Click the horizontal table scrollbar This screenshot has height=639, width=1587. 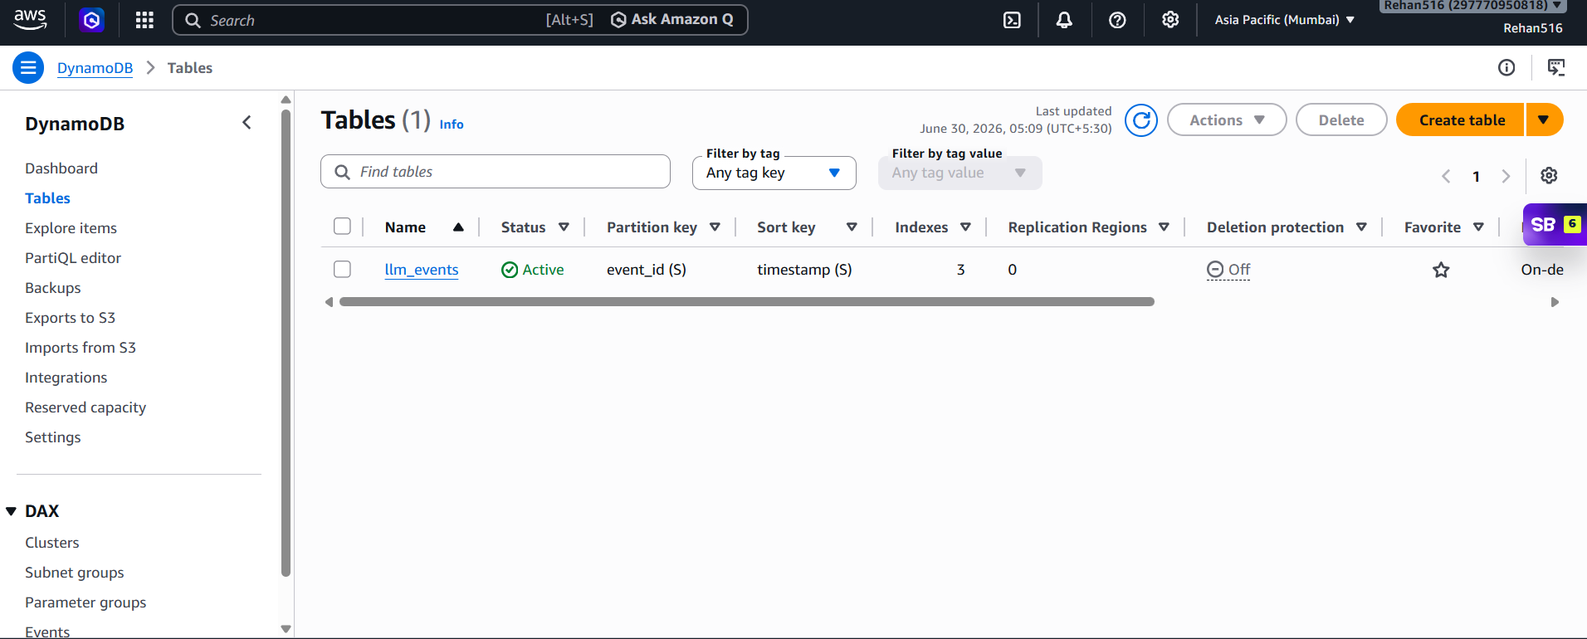tap(747, 302)
